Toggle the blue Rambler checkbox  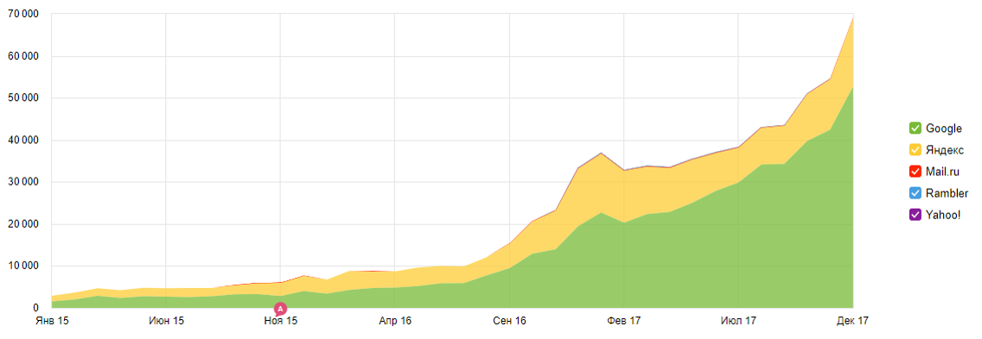(915, 193)
